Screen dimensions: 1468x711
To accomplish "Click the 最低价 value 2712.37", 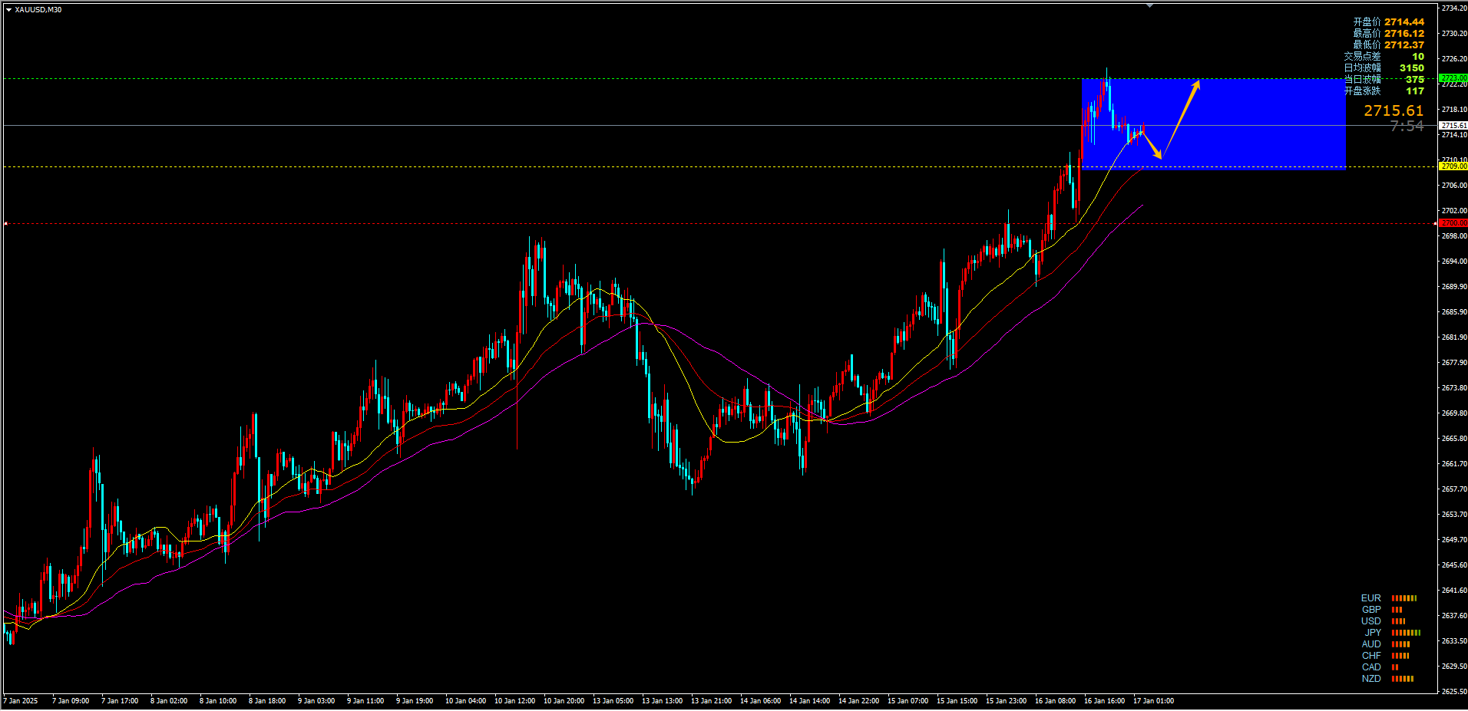I will 1404,45.
